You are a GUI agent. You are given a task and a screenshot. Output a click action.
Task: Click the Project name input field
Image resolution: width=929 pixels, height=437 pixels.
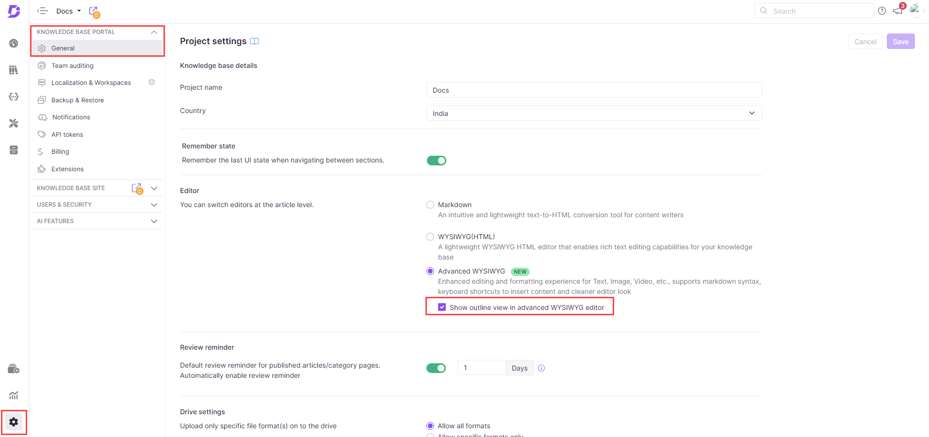(594, 90)
